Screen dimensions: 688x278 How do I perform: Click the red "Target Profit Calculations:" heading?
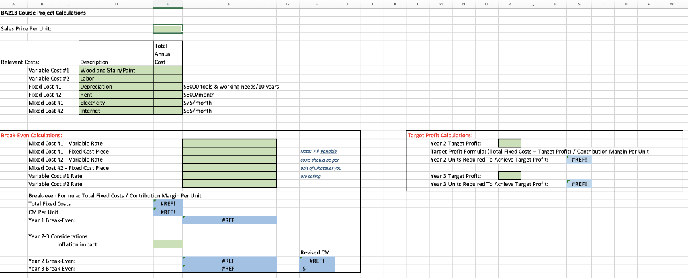point(441,135)
